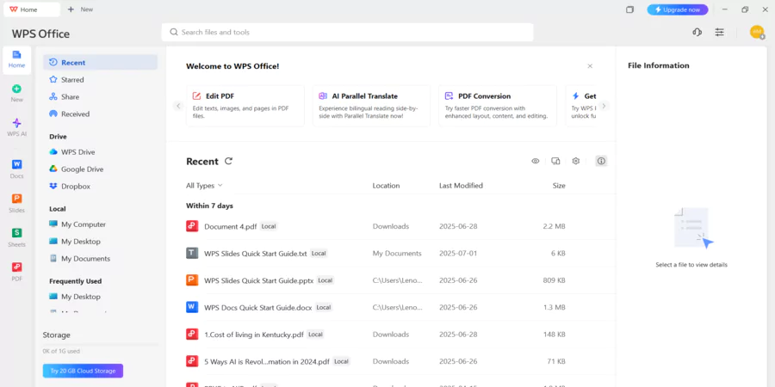Click the user avatar icon
This screenshot has width=775, height=387.
pyautogui.click(x=757, y=32)
